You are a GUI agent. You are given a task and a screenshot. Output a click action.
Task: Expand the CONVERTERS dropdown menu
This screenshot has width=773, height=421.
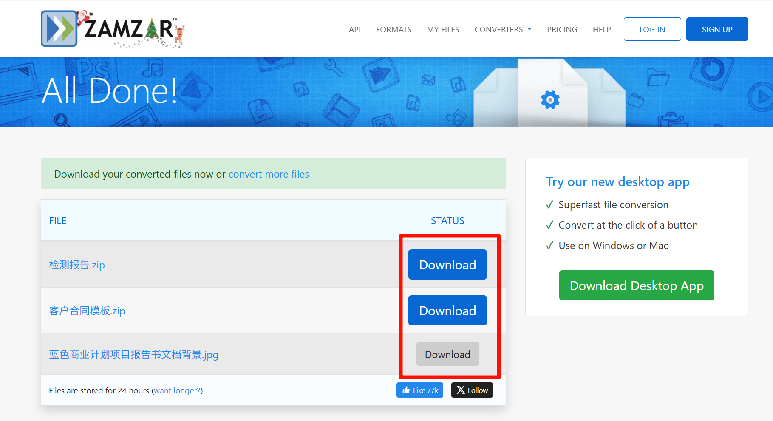503,29
